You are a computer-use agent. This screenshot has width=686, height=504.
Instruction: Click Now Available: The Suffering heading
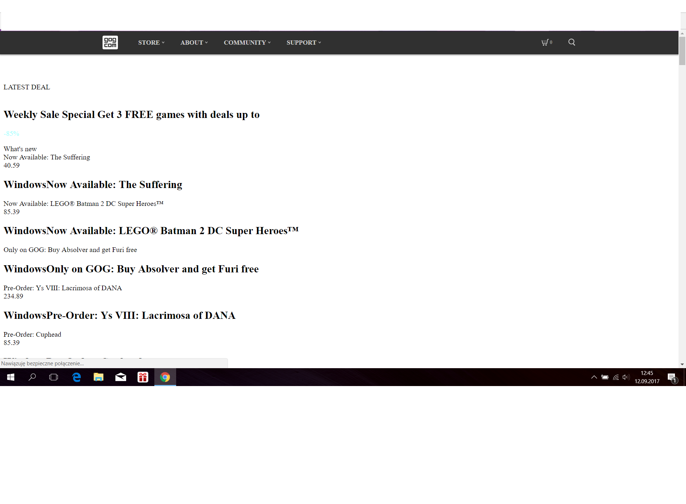(x=93, y=185)
